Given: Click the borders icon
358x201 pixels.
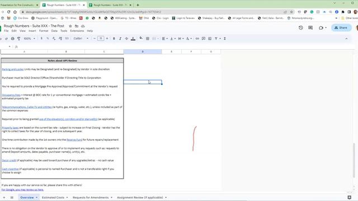Looking at the screenshot, I should [148, 39].
